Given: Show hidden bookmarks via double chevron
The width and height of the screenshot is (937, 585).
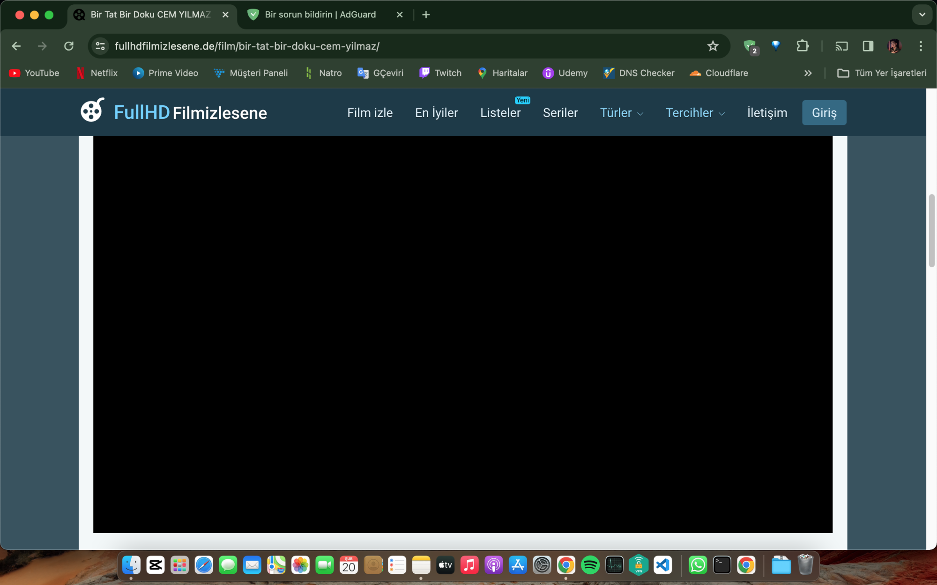Looking at the screenshot, I should pyautogui.click(x=808, y=73).
